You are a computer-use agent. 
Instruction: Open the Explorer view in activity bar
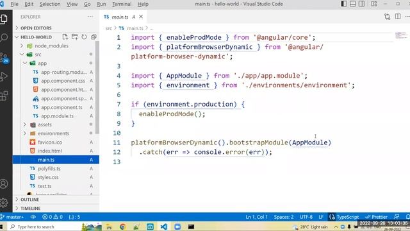[4, 19]
